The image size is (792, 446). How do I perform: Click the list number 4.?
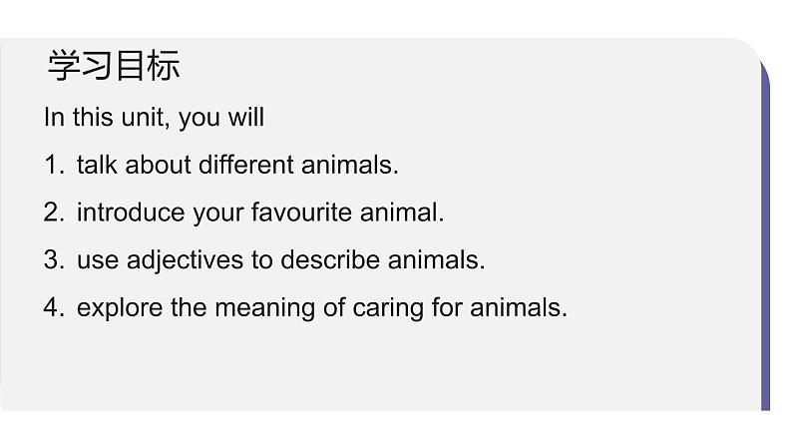(54, 307)
